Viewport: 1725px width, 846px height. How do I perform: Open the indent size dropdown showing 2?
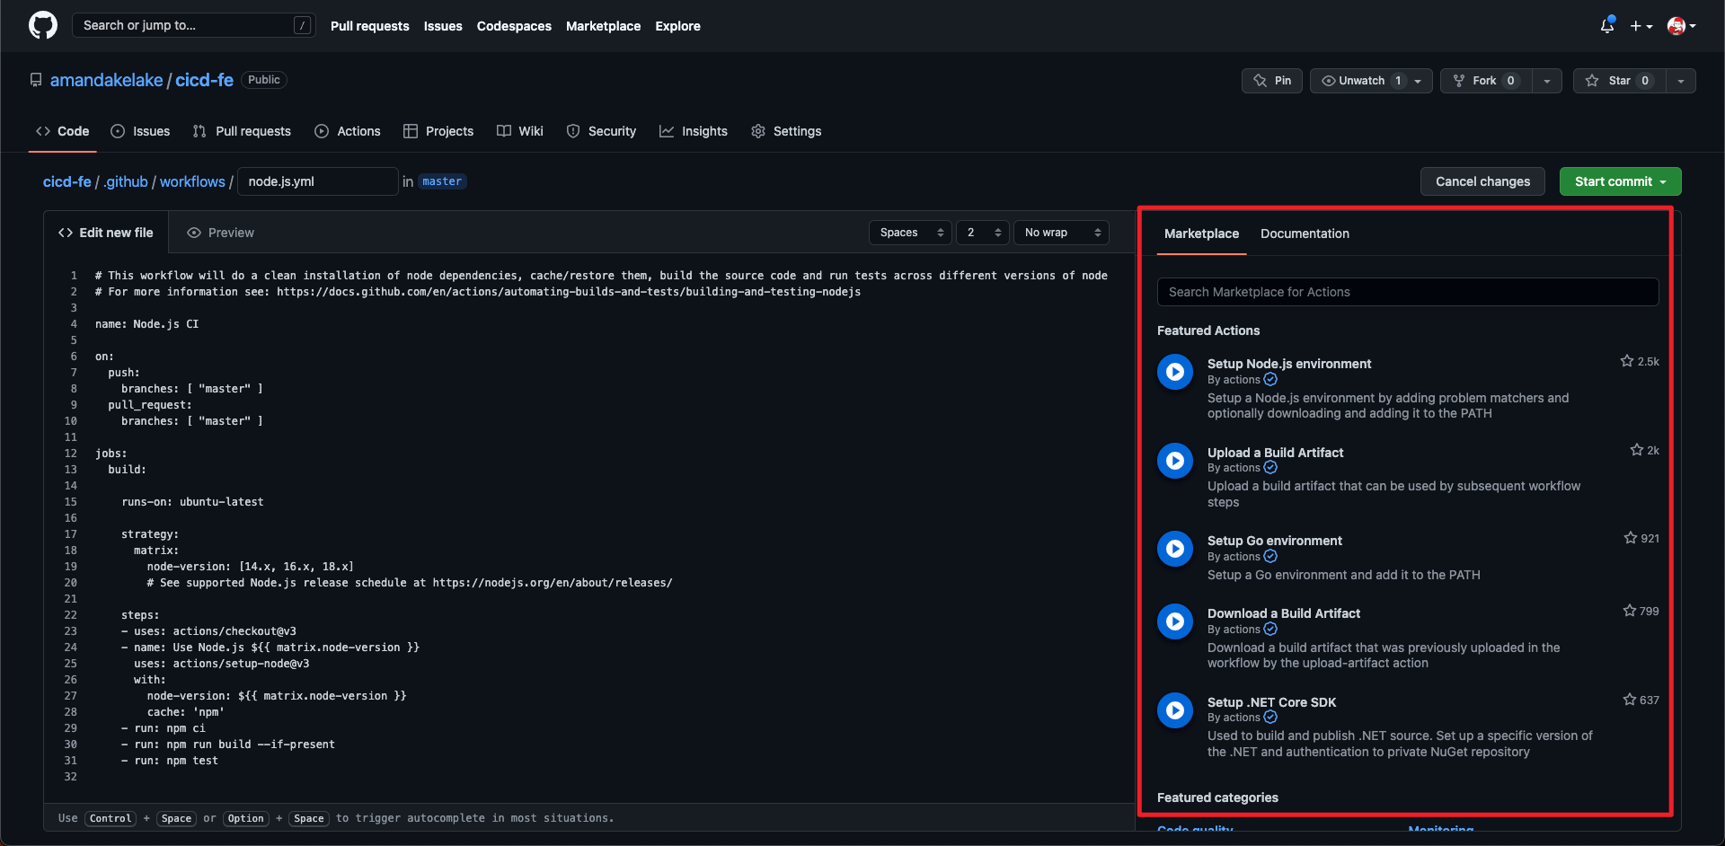[x=983, y=233]
